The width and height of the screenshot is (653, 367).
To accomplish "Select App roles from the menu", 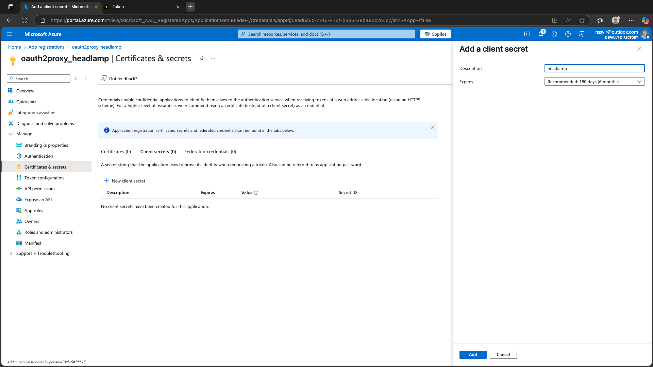I will (x=33, y=210).
